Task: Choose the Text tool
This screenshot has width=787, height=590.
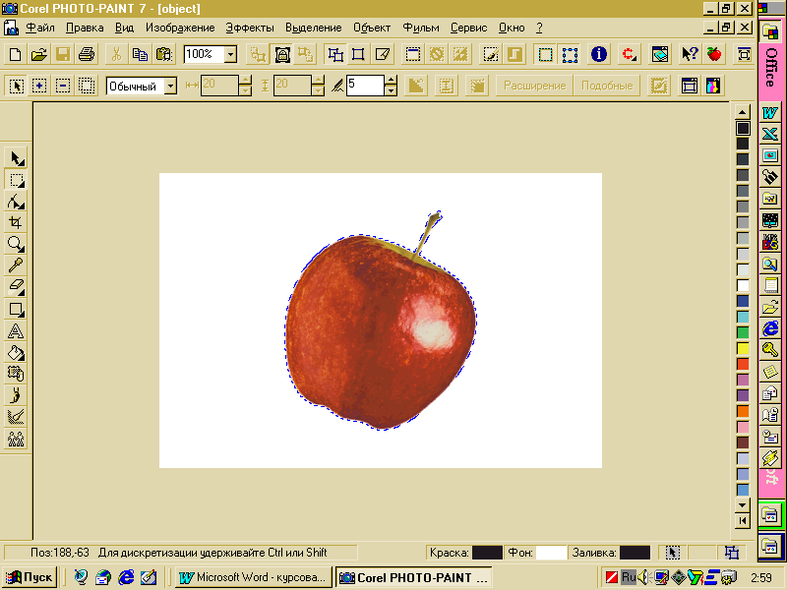Action: 16,331
